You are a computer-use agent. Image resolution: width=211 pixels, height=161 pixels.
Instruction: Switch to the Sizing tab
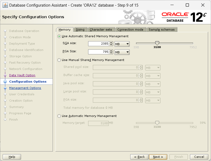tap(80, 30)
